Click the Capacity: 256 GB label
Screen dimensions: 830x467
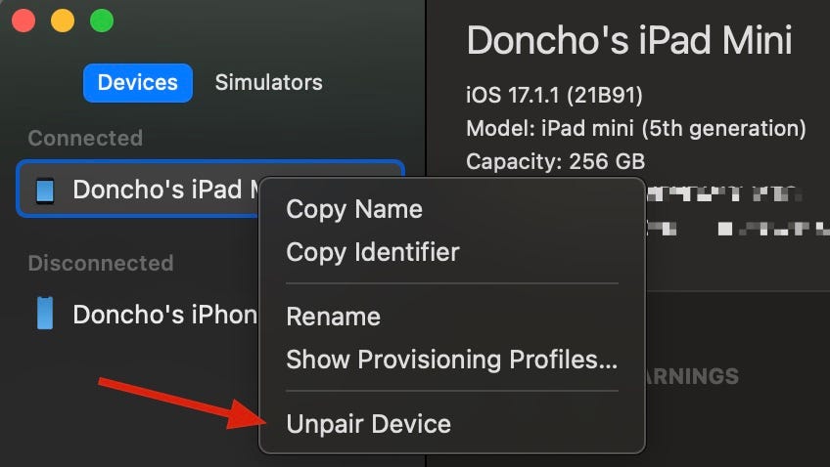tap(555, 161)
